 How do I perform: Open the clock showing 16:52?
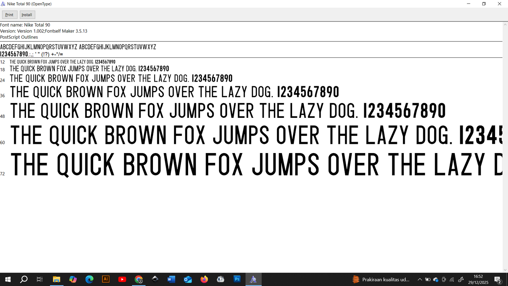478,280
